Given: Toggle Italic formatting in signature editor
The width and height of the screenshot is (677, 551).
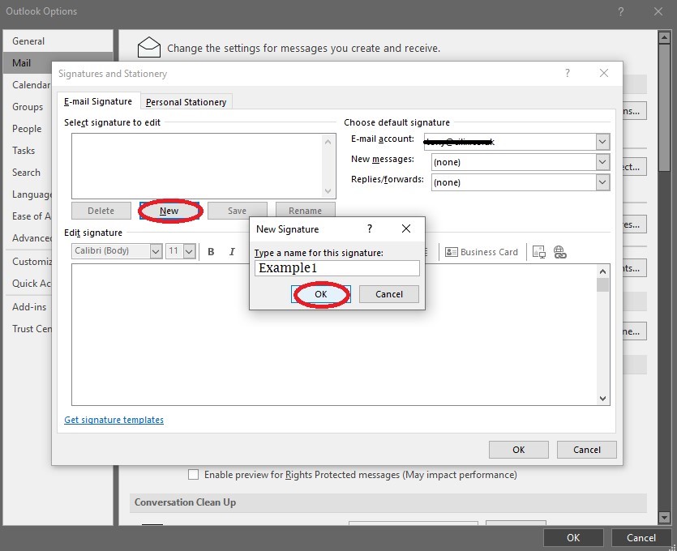Looking at the screenshot, I should coord(232,251).
